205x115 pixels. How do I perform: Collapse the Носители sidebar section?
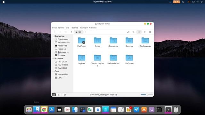pyautogui.click(x=53, y=58)
